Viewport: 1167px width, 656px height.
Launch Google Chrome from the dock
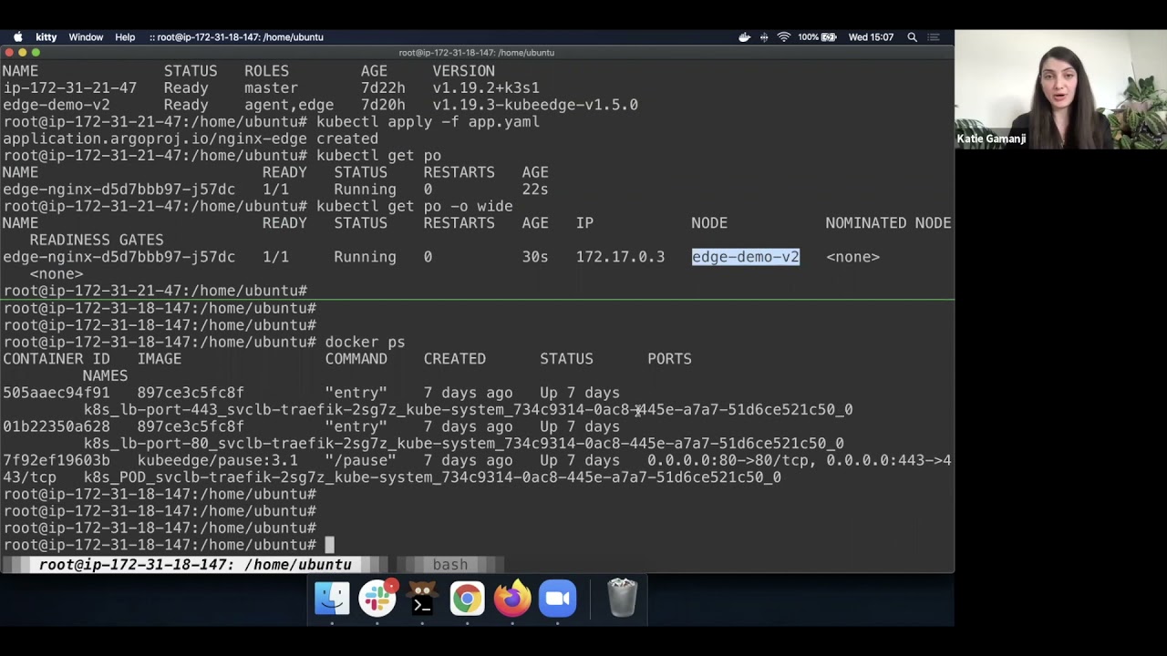[466, 599]
